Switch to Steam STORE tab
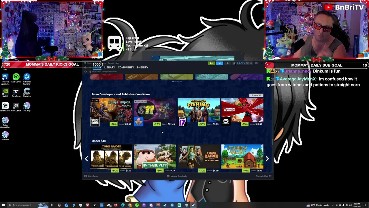This screenshot has height=208, width=369. [x=97, y=67]
